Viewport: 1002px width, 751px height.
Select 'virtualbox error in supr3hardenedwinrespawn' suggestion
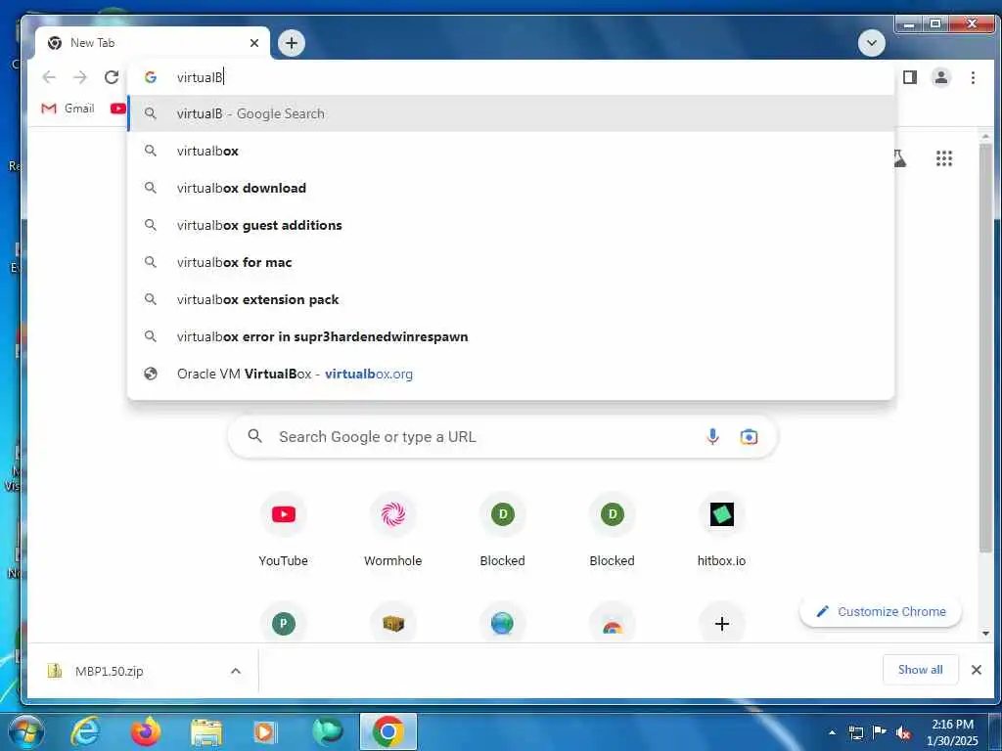pyautogui.click(x=511, y=336)
